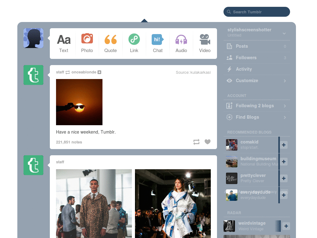Click staff name on sunset post
Viewport: 317px width, 238px height.
pyautogui.click(x=60, y=72)
